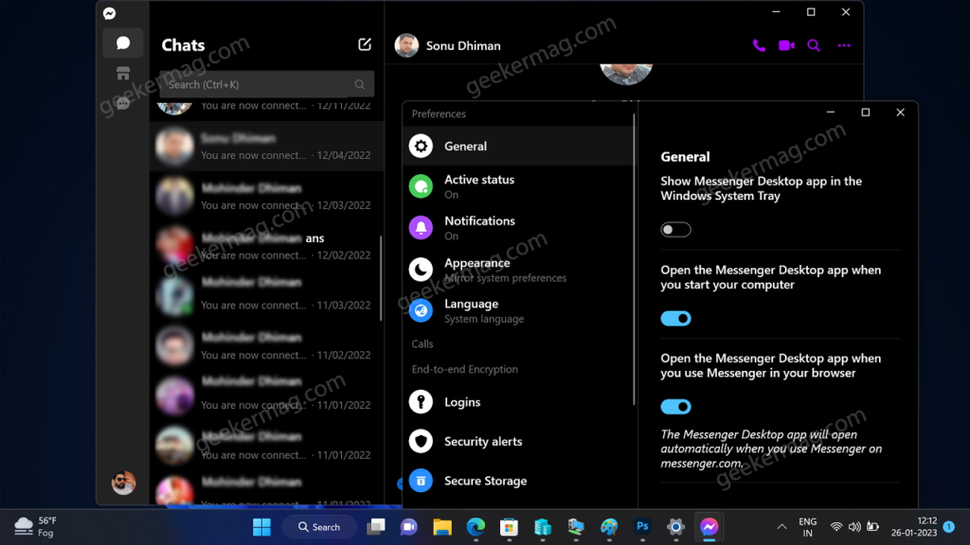Open Active status preferences
This screenshot has width=970, height=545.
pos(518,186)
